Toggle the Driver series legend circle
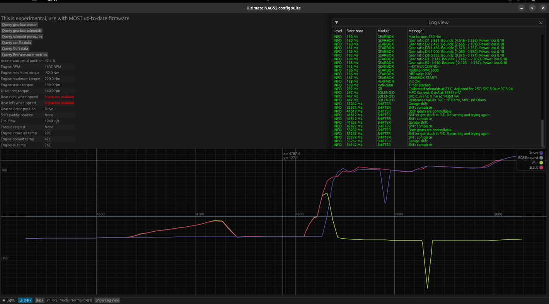 pyautogui.click(x=541, y=153)
